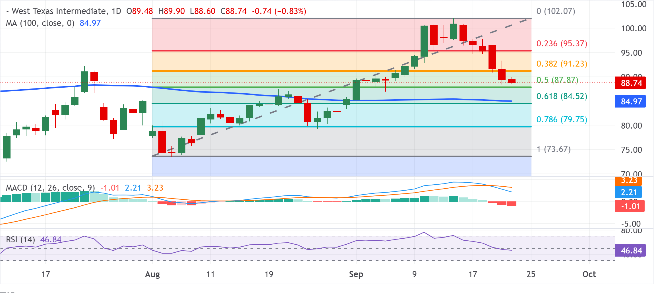Click the close price C88.74
Image resolution: width=654 pixels, height=293 pixels.
[x=233, y=11]
